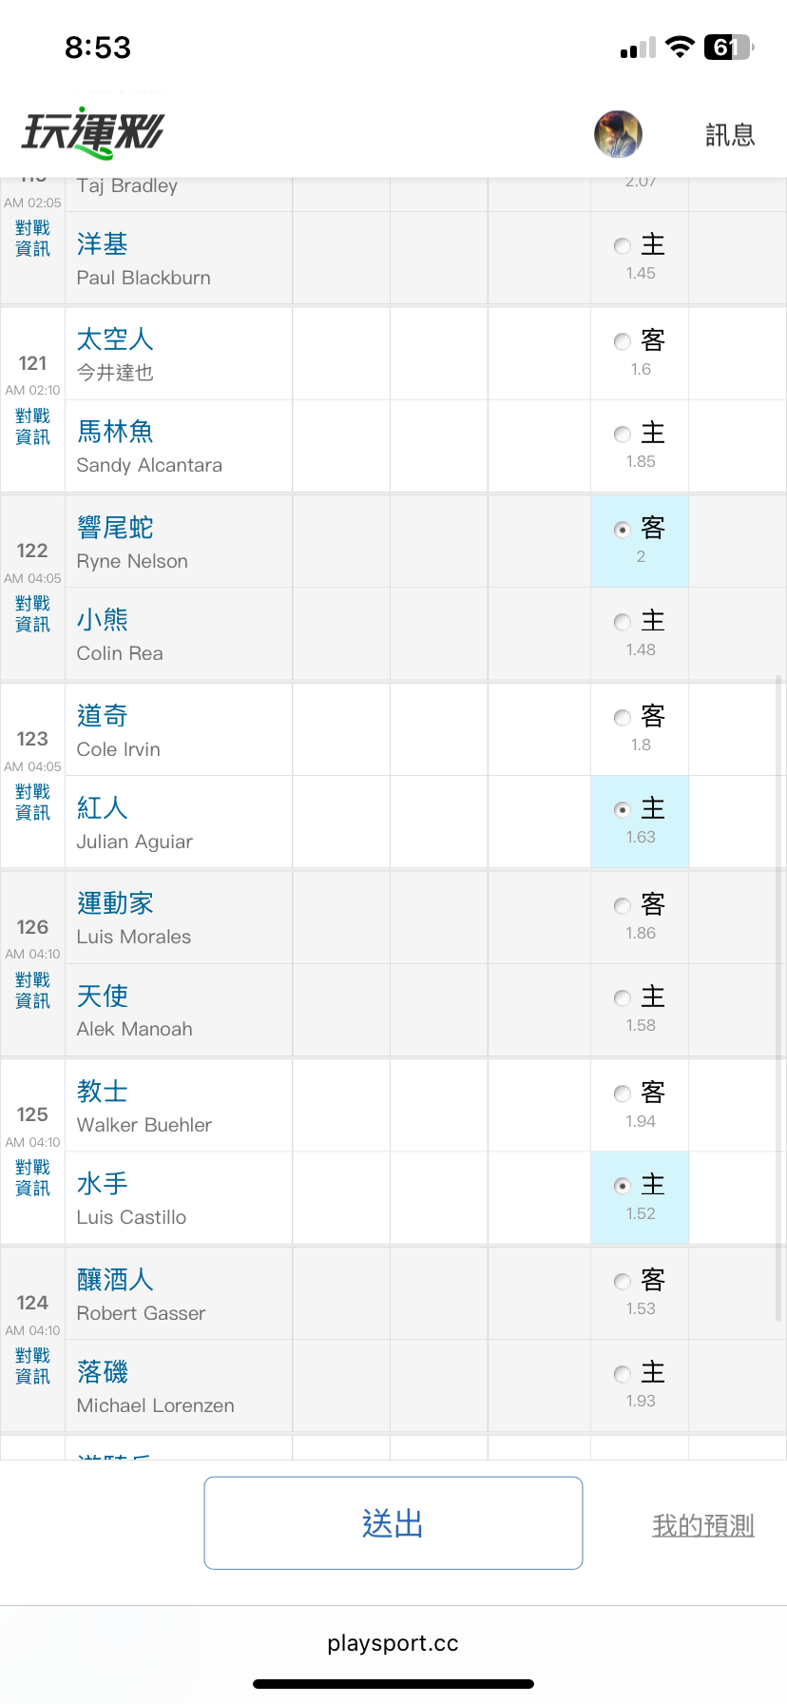Open the 紅人 team link
787x1704 pixels.
(103, 808)
